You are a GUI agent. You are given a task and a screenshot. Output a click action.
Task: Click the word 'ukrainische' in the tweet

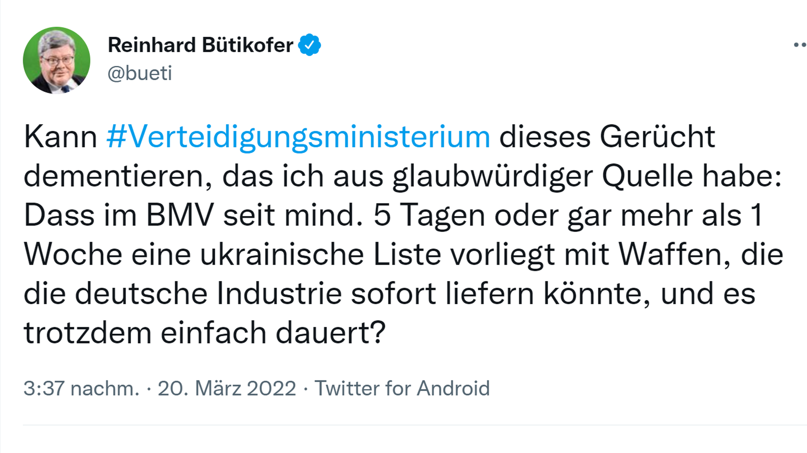(282, 255)
